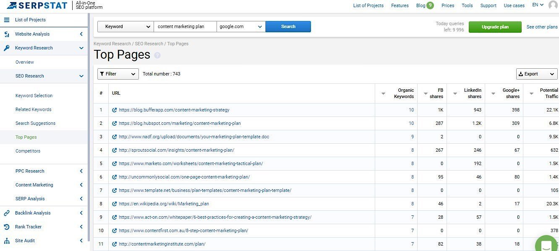The height and width of the screenshot is (251, 559).
Task: Click the Website Analysis chart icon
Action: (x=6, y=34)
